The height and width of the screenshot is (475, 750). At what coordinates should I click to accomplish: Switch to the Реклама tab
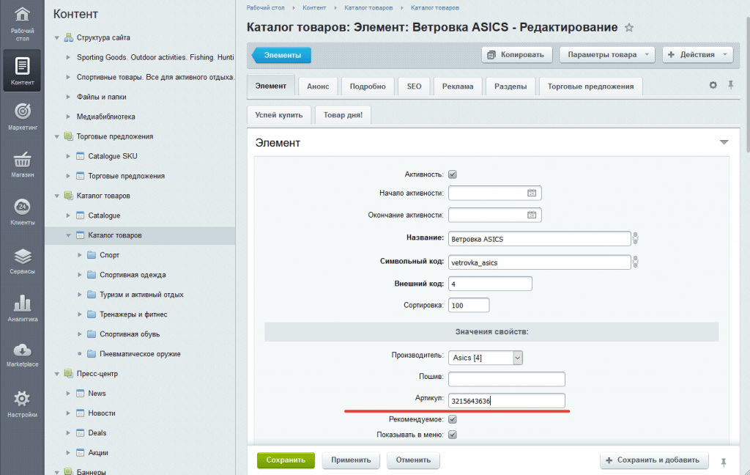click(458, 86)
